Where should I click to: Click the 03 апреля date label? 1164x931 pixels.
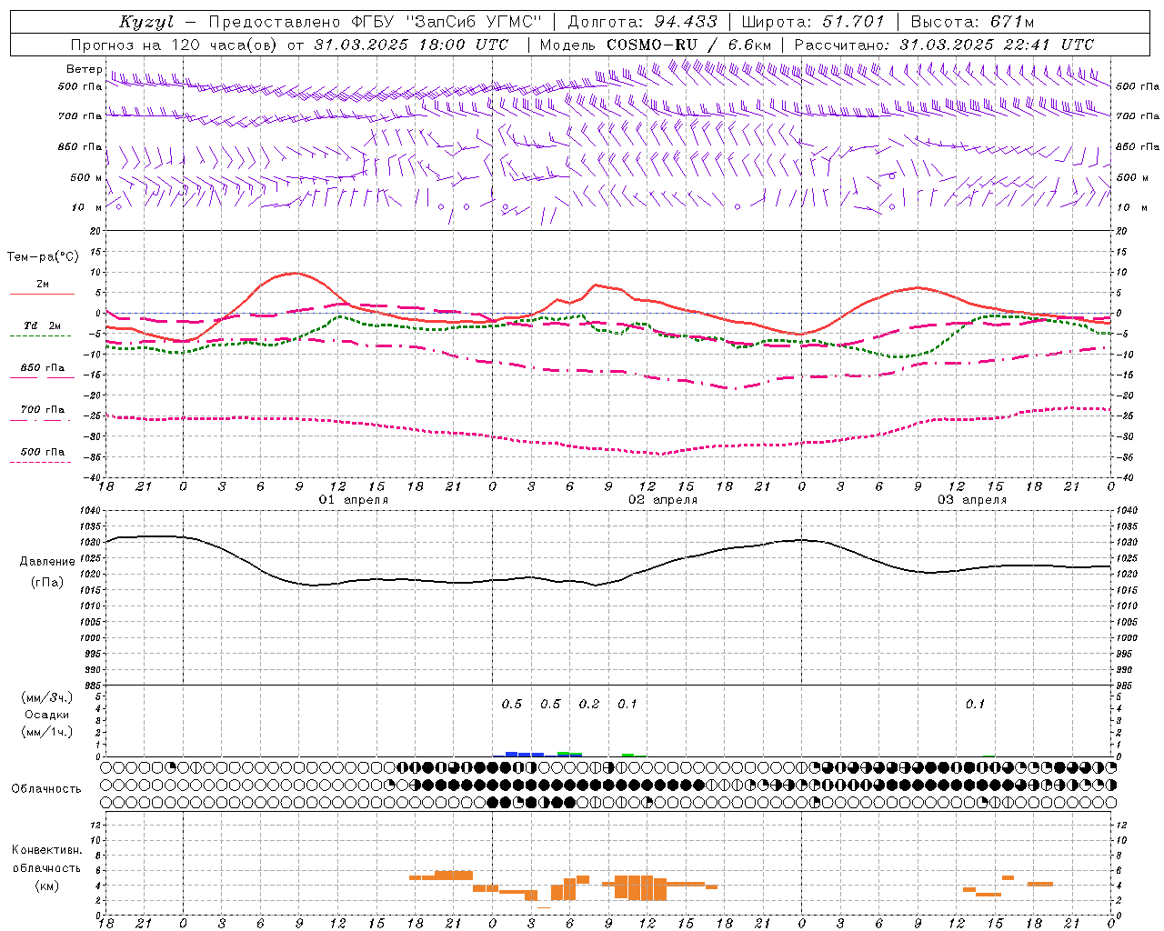click(x=972, y=500)
